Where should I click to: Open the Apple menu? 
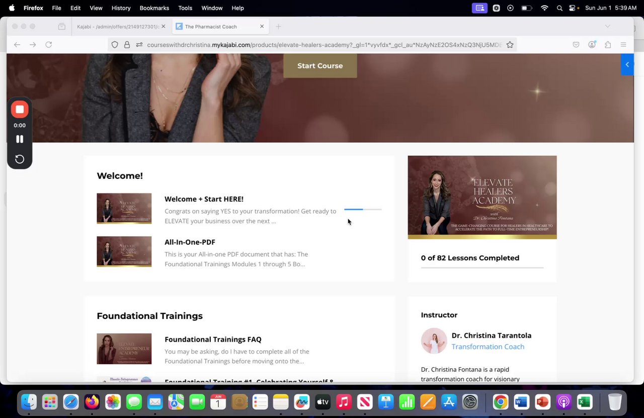click(12, 8)
